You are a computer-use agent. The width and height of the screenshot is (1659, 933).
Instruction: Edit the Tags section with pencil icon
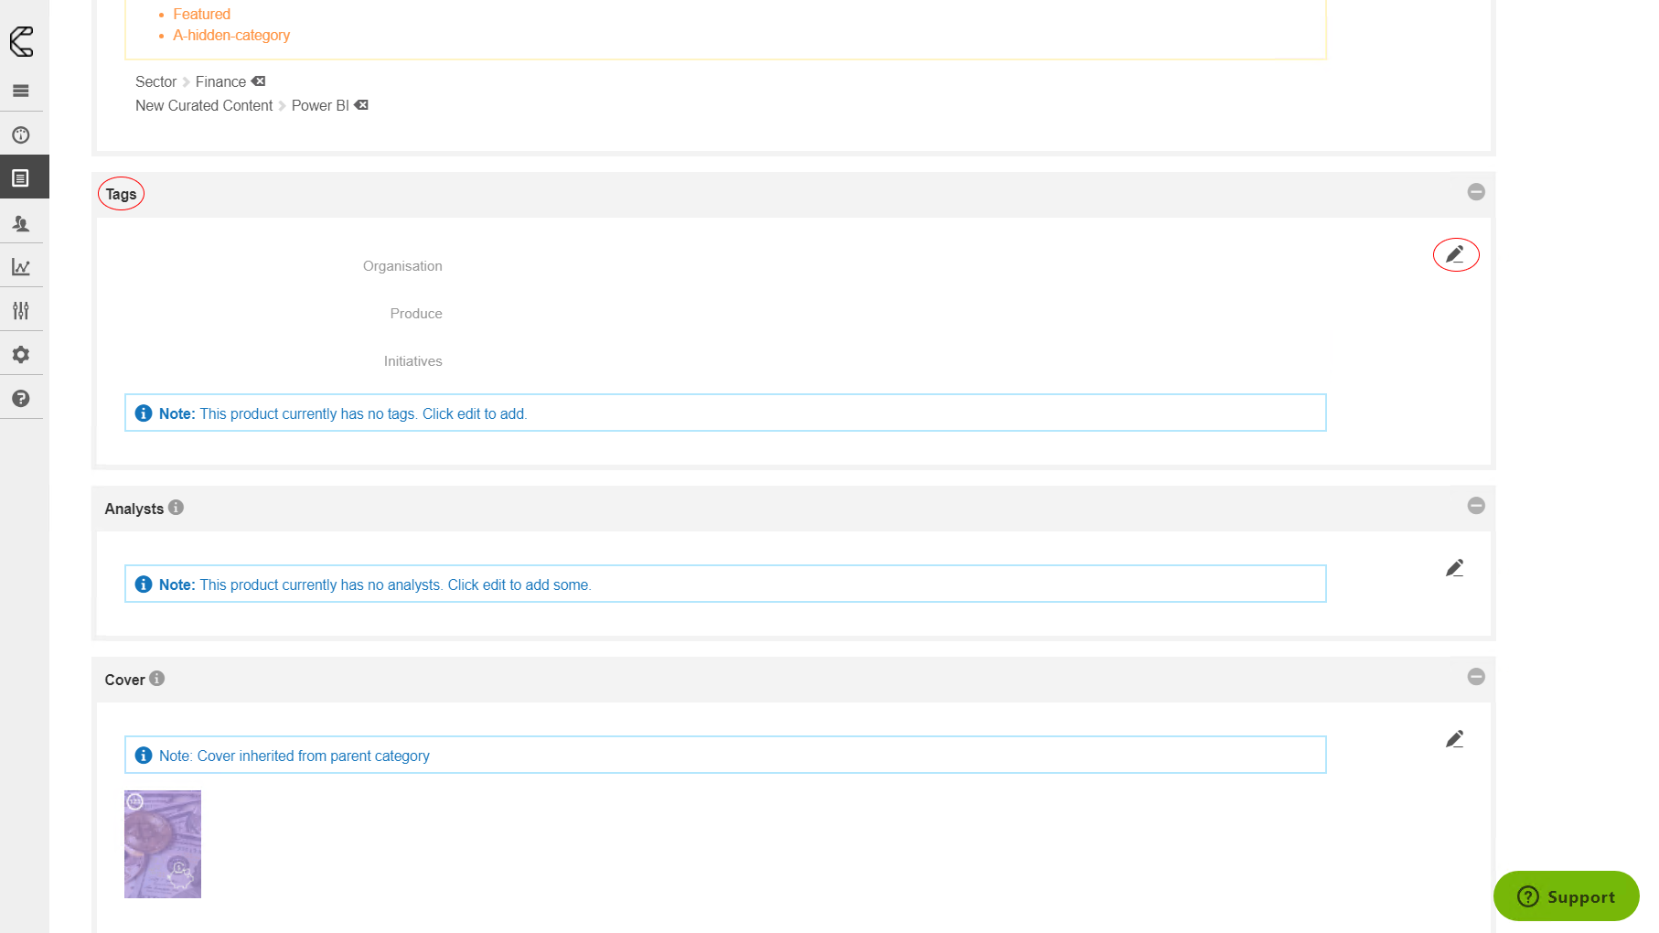(1455, 254)
